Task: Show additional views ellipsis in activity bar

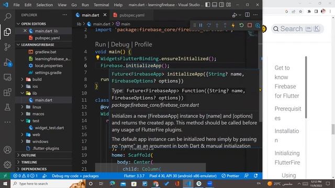Action: (7, 122)
